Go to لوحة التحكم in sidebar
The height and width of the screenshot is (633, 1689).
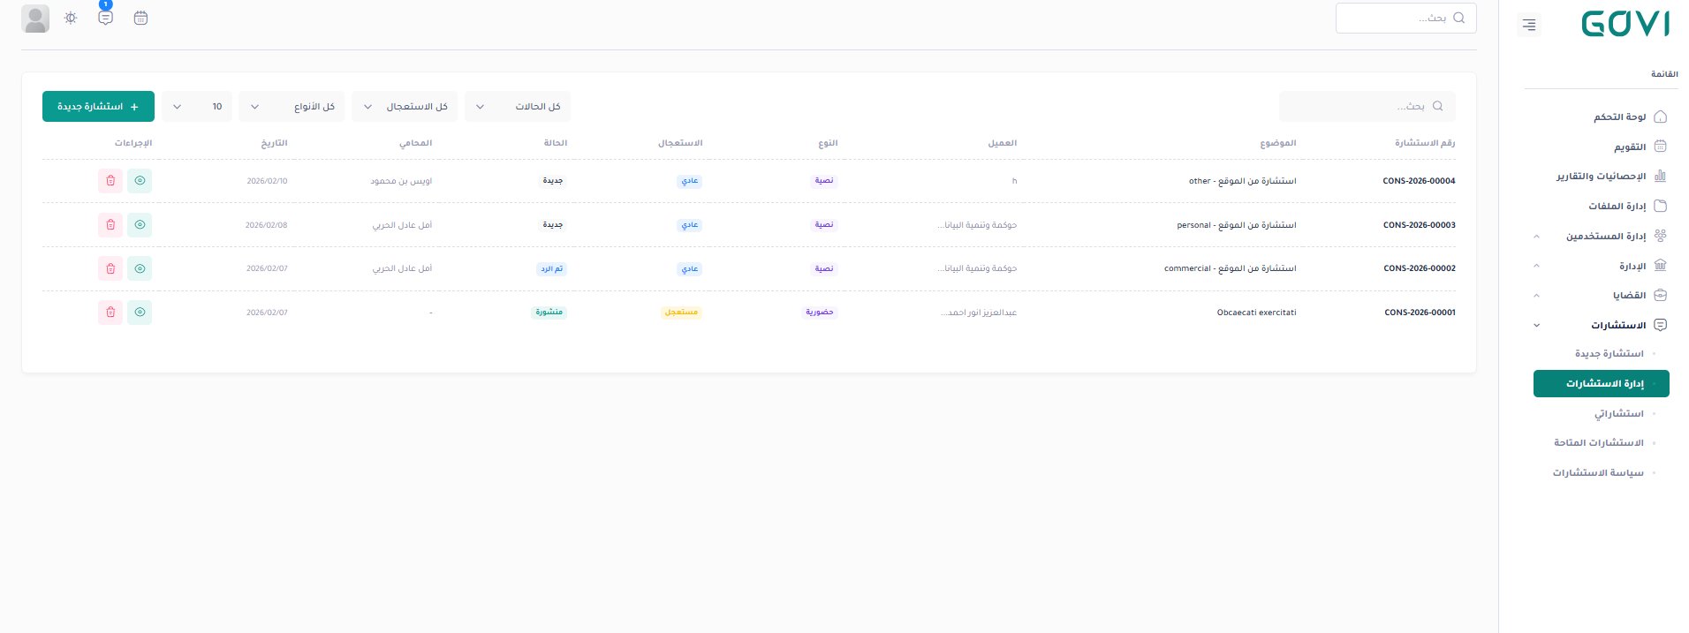(x=1619, y=117)
